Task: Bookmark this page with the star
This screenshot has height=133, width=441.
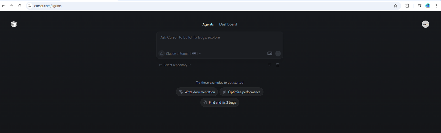Action: (396, 6)
